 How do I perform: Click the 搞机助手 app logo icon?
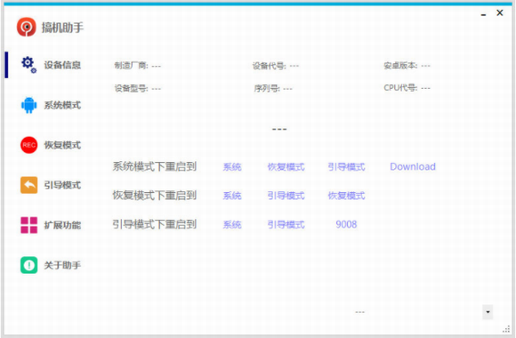tap(27, 27)
